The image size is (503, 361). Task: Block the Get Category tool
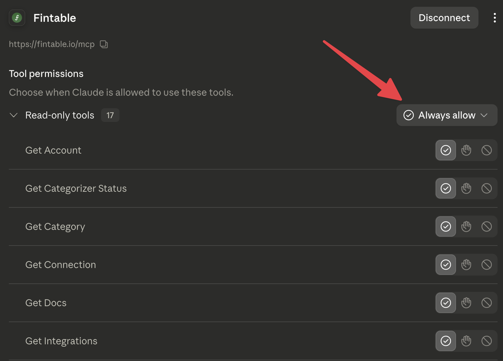487,226
